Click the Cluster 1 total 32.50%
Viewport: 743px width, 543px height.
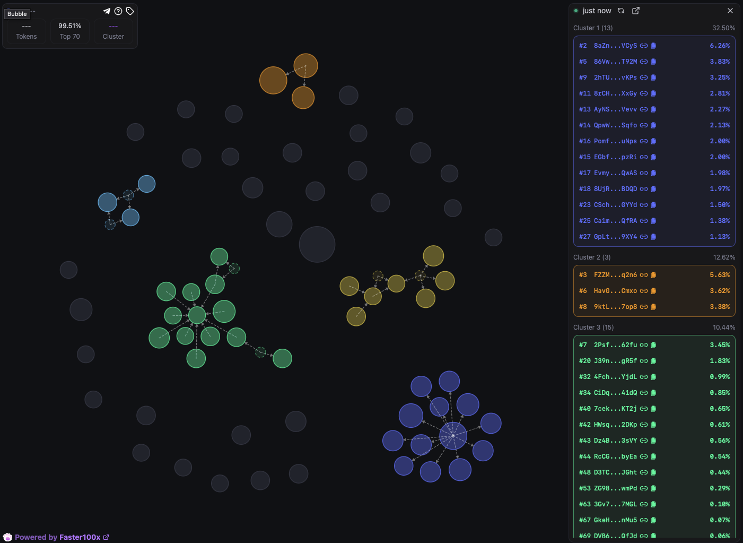point(724,28)
